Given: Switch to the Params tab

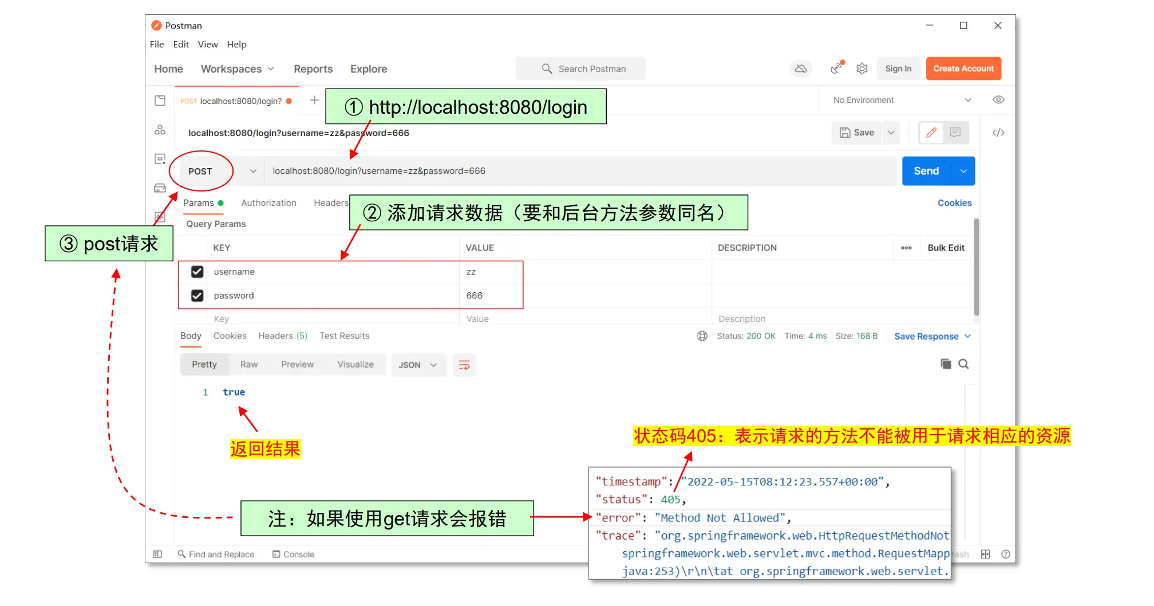Looking at the screenshot, I should tap(203, 203).
